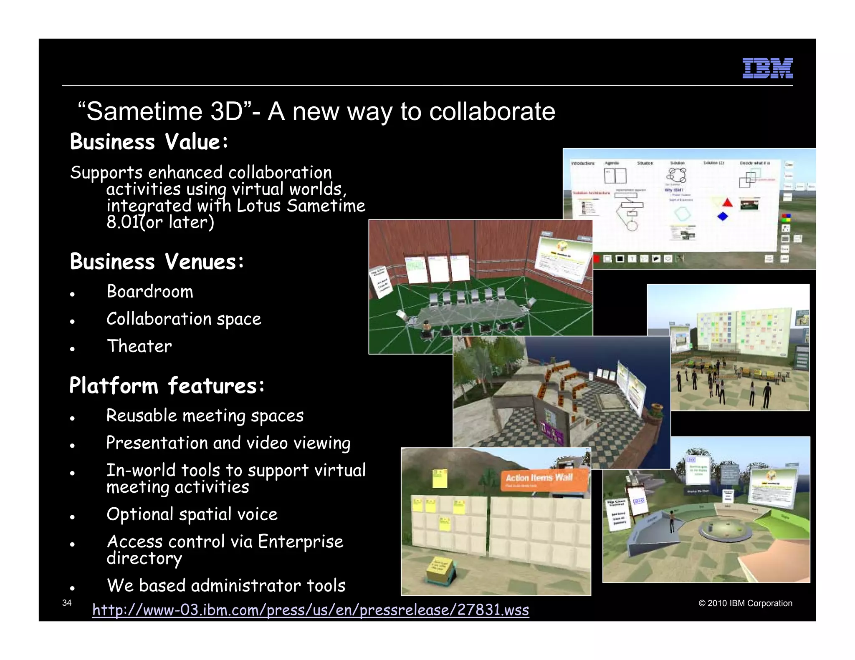Click the "Boardroom" bullet
The height and width of the screenshot is (660, 855).
[x=150, y=291]
